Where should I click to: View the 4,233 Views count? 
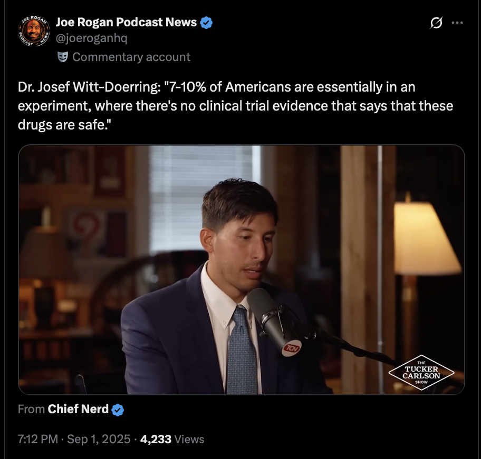point(172,439)
